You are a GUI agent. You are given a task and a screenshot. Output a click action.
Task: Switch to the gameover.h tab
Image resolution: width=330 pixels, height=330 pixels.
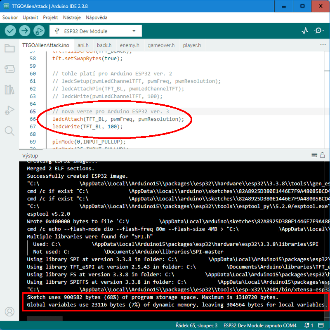161,45
